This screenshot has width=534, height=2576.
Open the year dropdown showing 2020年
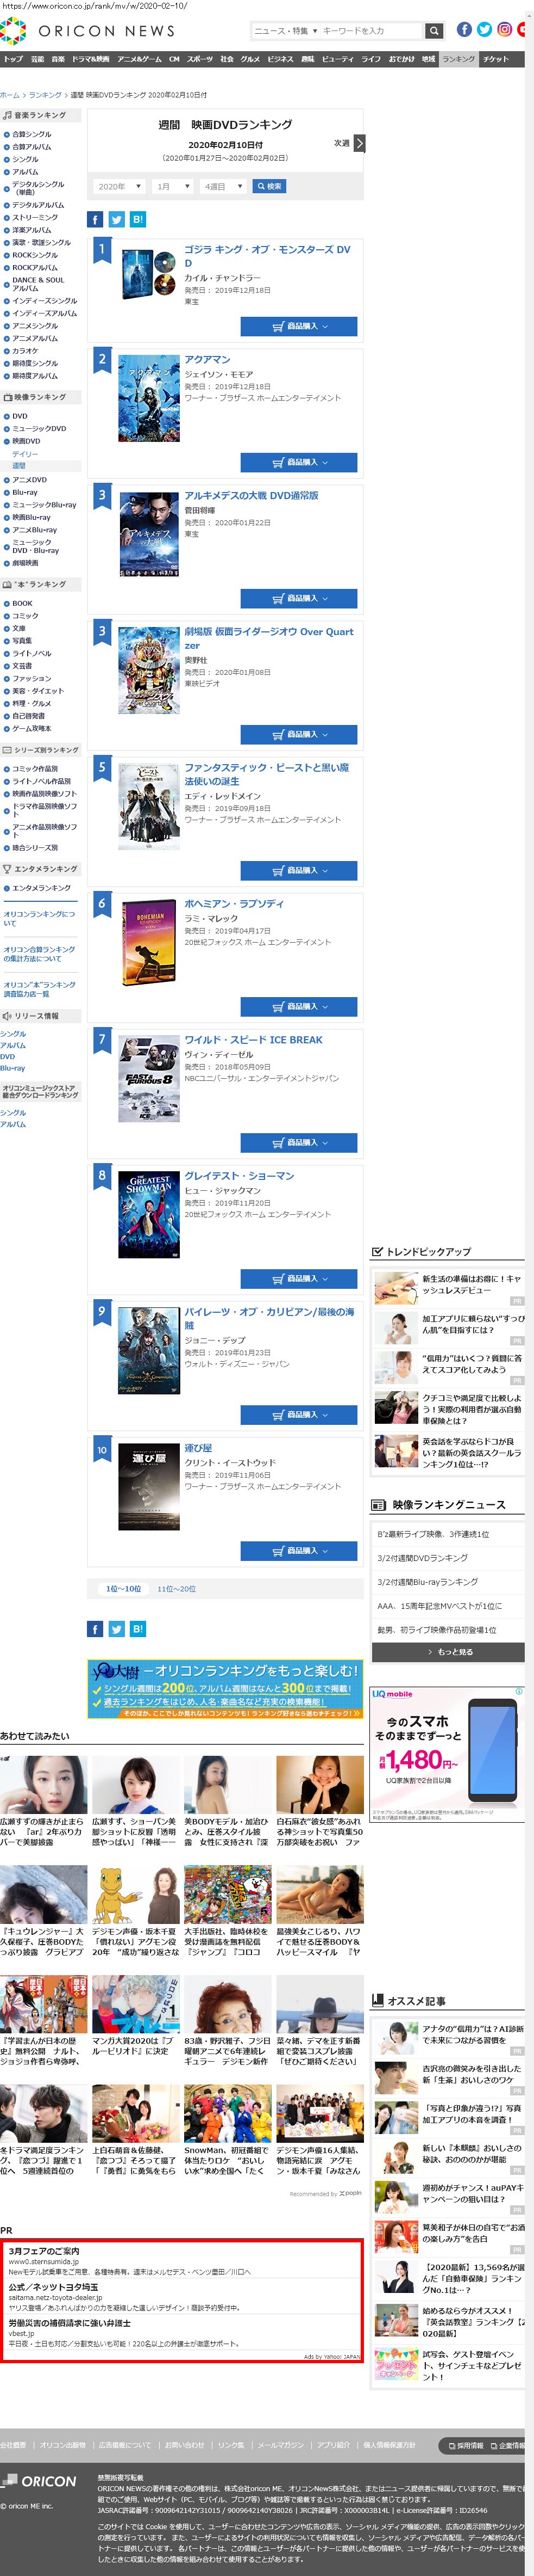[x=119, y=187]
